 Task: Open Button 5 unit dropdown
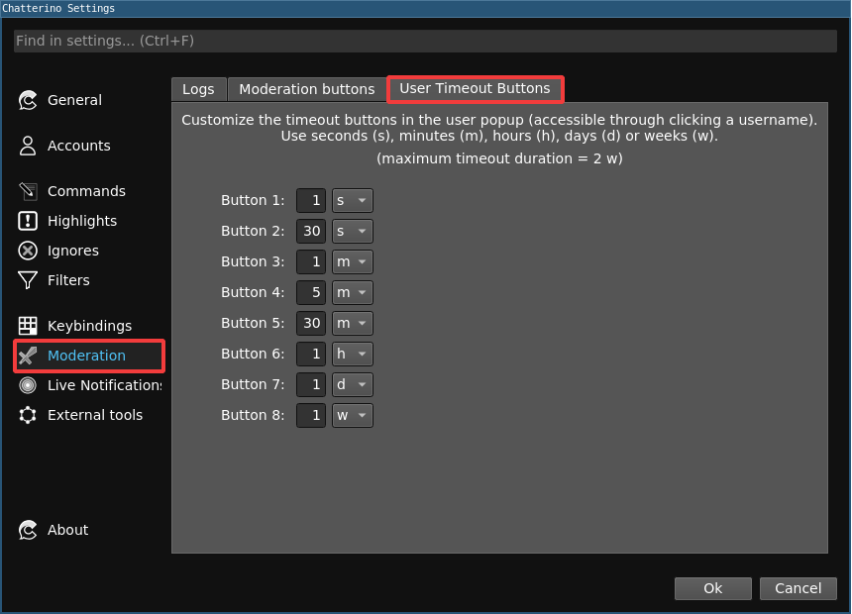(352, 323)
